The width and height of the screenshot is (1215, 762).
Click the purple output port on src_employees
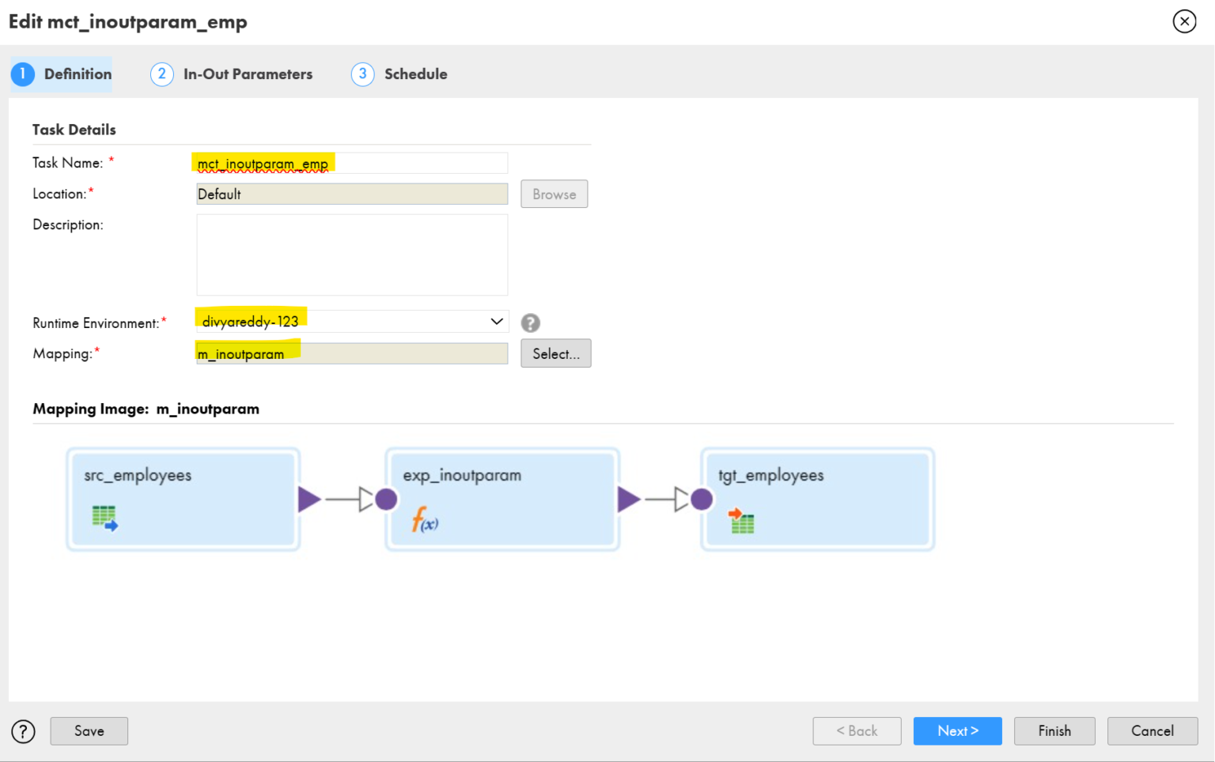[x=308, y=499]
